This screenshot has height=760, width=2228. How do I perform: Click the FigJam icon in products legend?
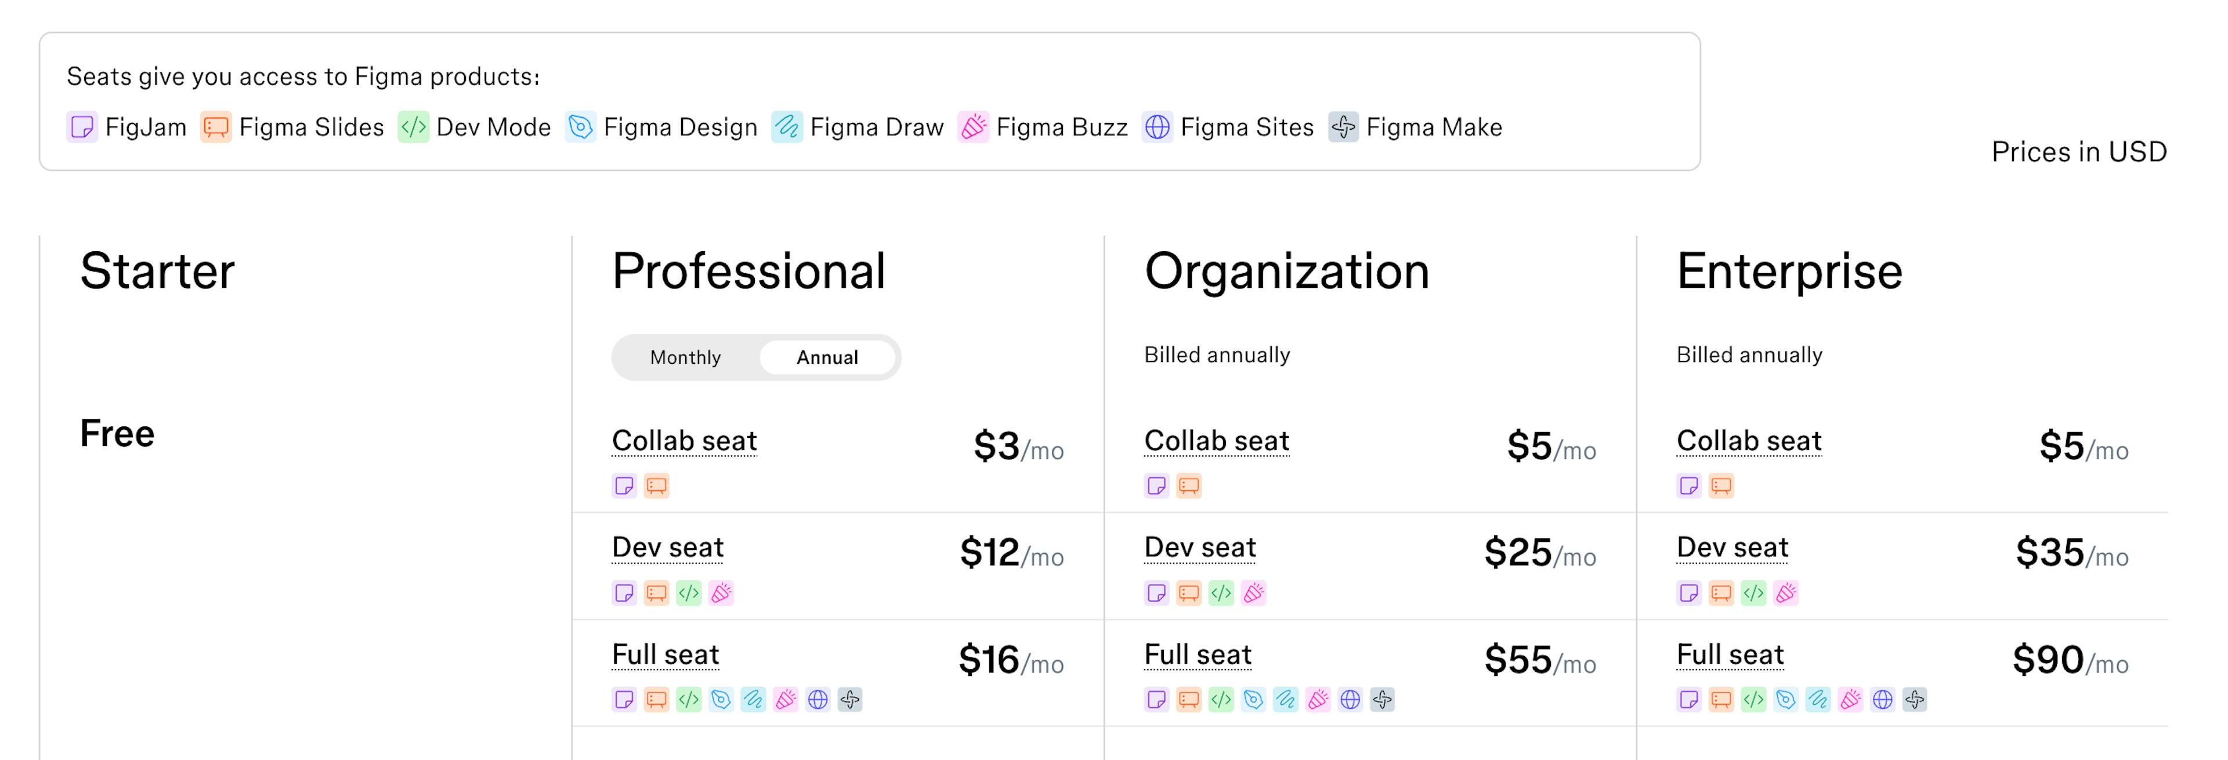[82, 127]
